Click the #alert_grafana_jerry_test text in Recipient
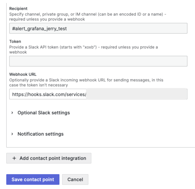This screenshot has height=189, width=195. click(x=40, y=28)
